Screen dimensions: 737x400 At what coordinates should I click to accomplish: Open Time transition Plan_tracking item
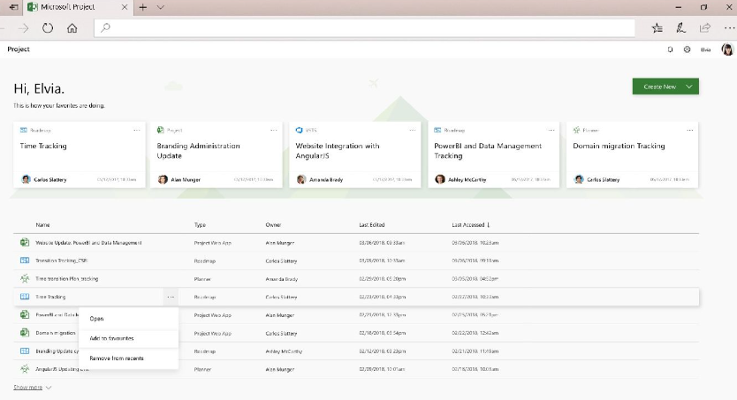tap(67, 279)
